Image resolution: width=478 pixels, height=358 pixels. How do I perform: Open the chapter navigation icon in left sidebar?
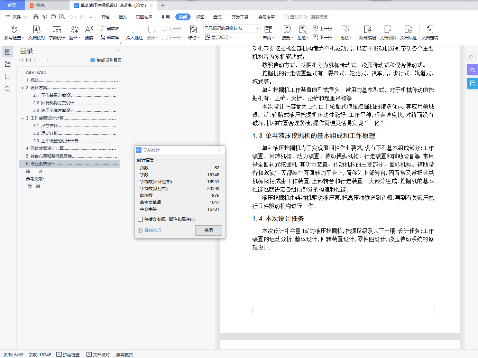(8, 64)
